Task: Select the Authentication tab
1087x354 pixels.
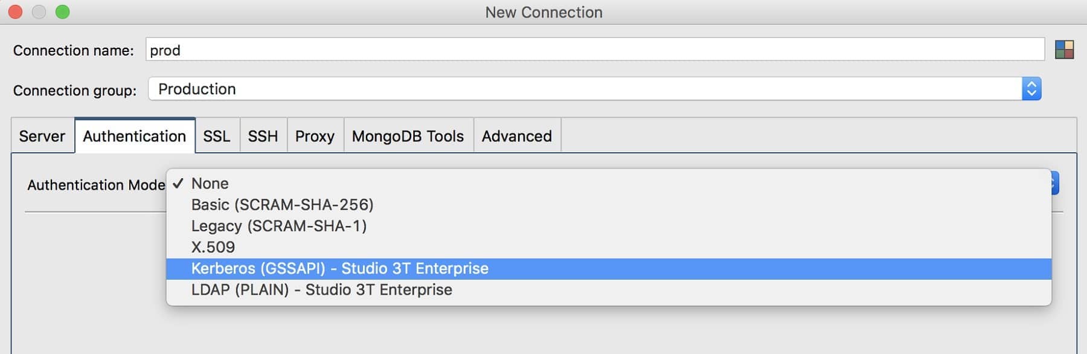Action: coord(134,136)
